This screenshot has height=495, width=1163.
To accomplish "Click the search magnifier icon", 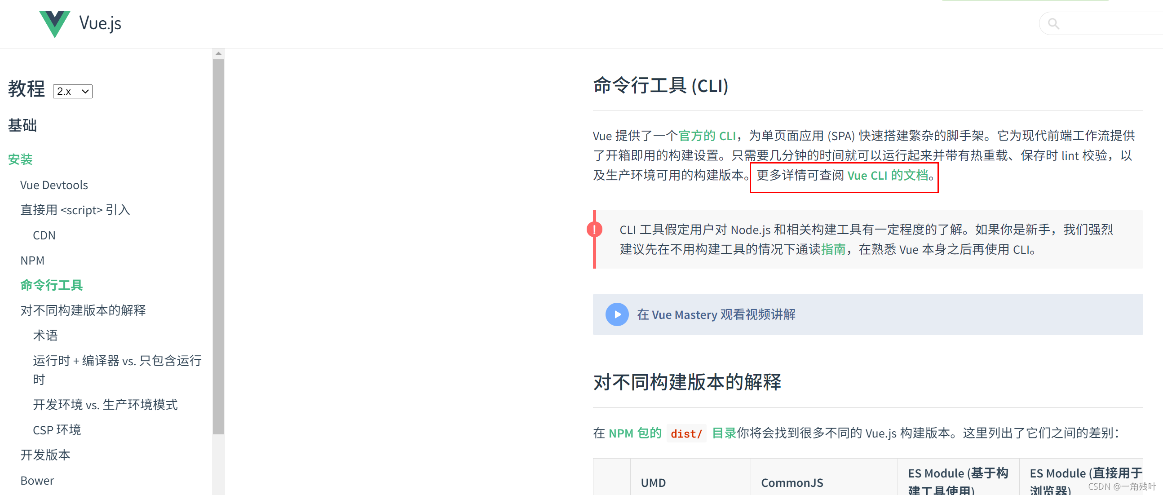I will pyautogui.click(x=1053, y=23).
